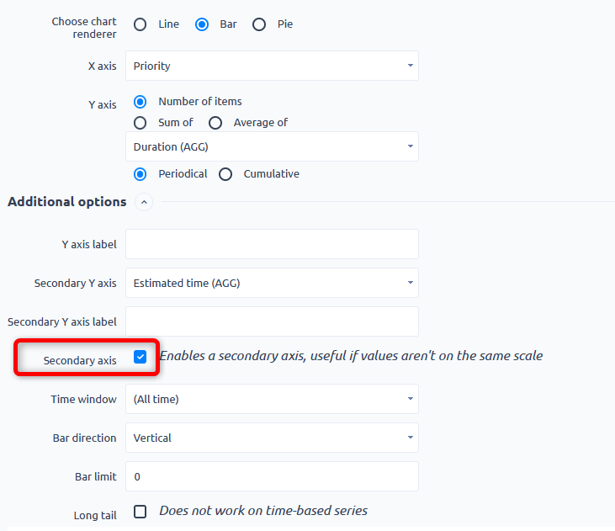The height and width of the screenshot is (531, 615).
Task: Select the Bar chart renderer
Action: pyautogui.click(x=202, y=24)
